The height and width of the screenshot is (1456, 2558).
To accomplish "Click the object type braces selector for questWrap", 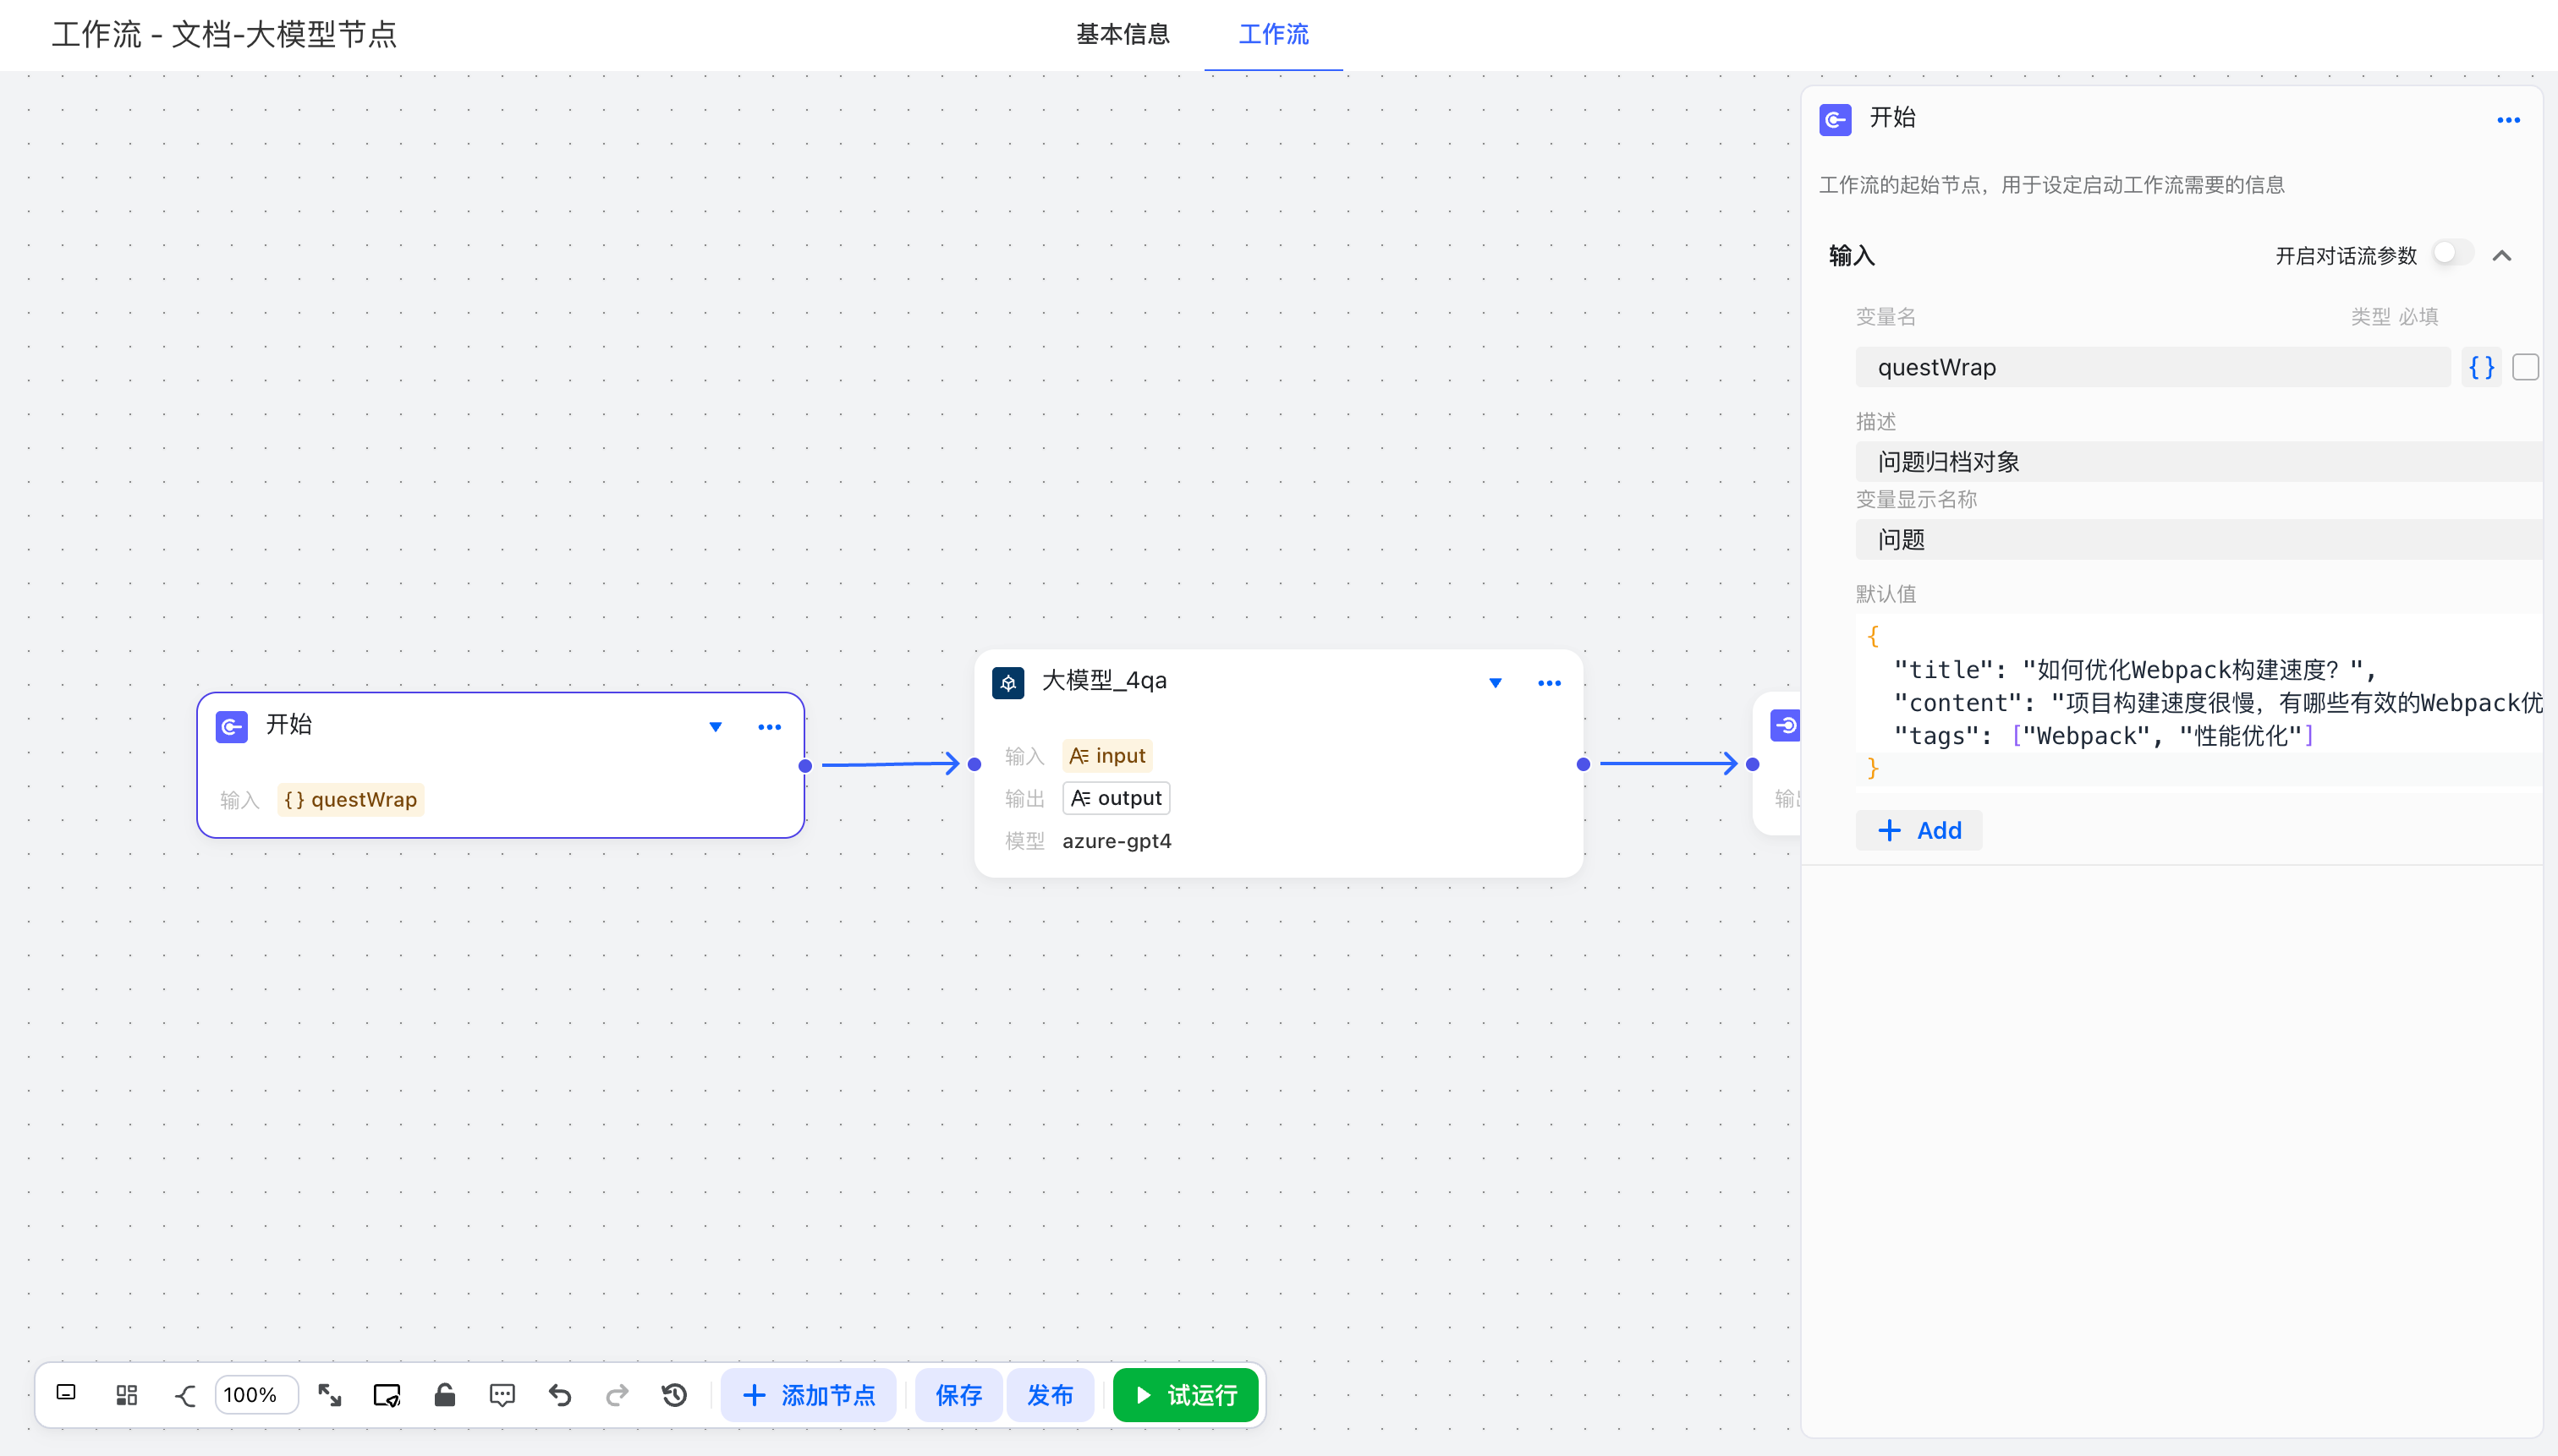I will (2481, 367).
